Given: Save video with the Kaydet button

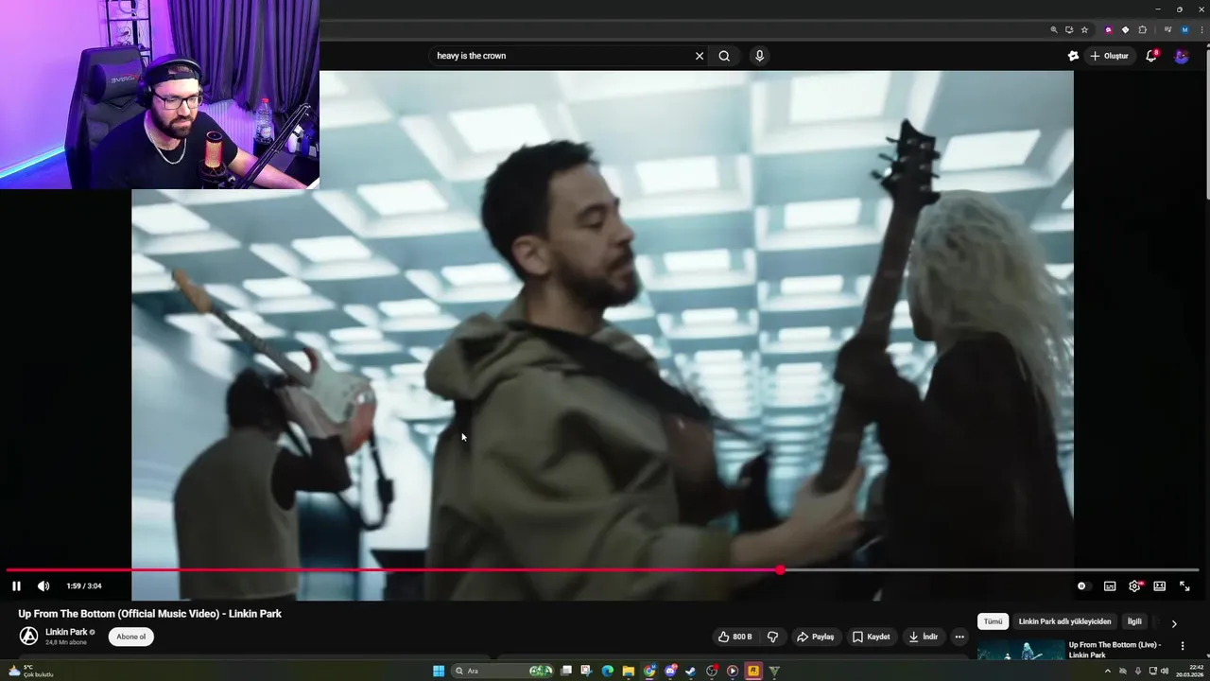Looking at the screenshot, I should point(872,637).
